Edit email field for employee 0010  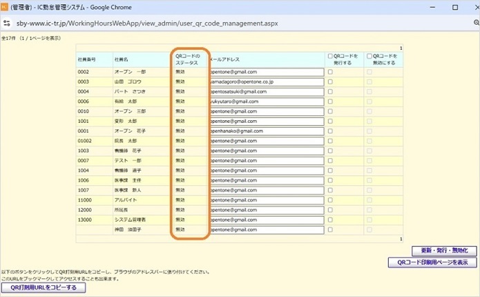(x=267, y=111)
